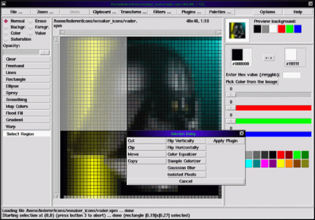This screenshot has width=315, height=220.
Task: Open the Help menu
Action: (297, 12)
